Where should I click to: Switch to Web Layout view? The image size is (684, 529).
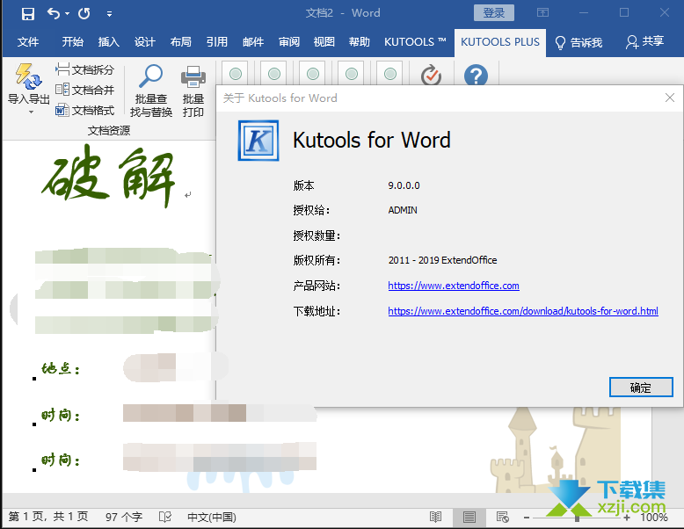[503, 518]
